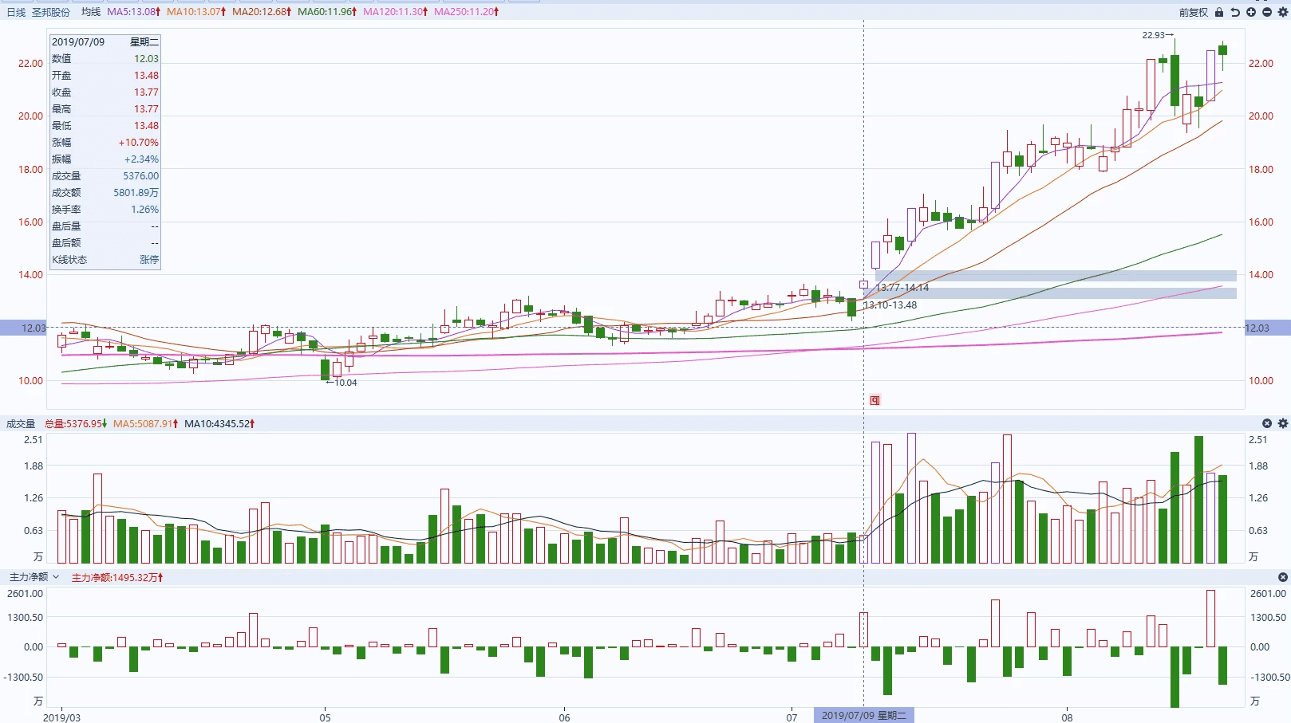Viewport: 1291px width, 723px height.
Task: Click the lock icon beside 前复权
Action: [x=1219, y=12]
